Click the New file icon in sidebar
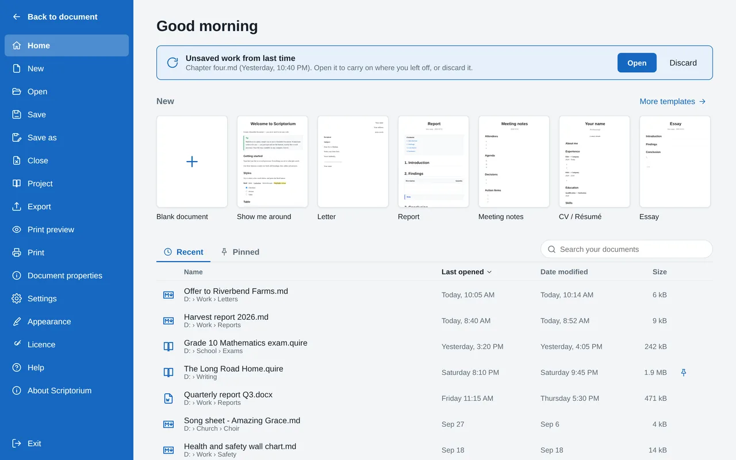The image size is (736, 460). 17,68
